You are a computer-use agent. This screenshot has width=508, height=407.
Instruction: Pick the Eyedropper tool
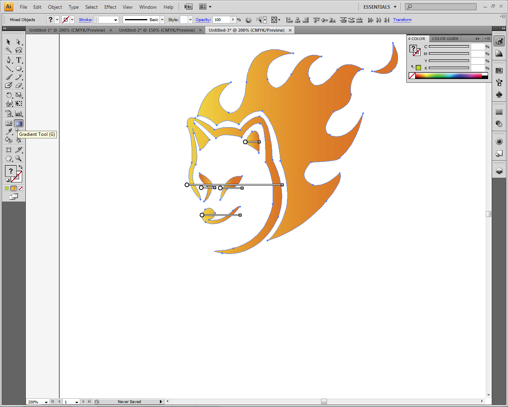(x=8, y=132)
